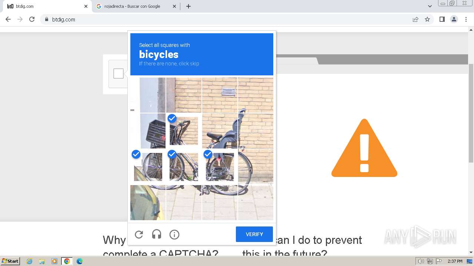This screenshot has width=474, height=266.
Task: Open the volume control tray icon
Action: pos(421,261)
